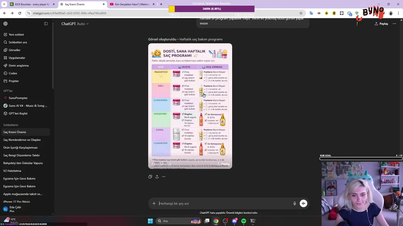Open more actions below the response
This screenshot has height=226, width=403.
(164, 177)
